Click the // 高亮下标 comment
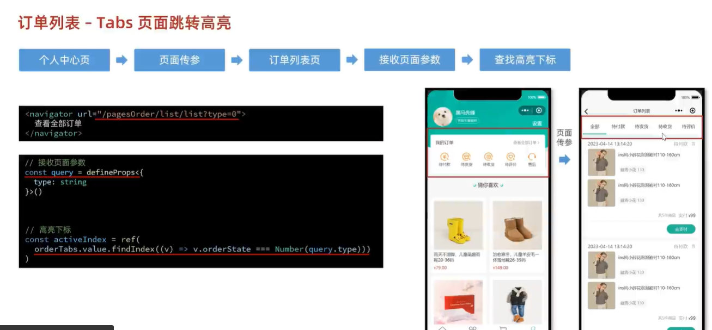Image resolution: width=712 pixels, height=330 pixels. (48, 229)
